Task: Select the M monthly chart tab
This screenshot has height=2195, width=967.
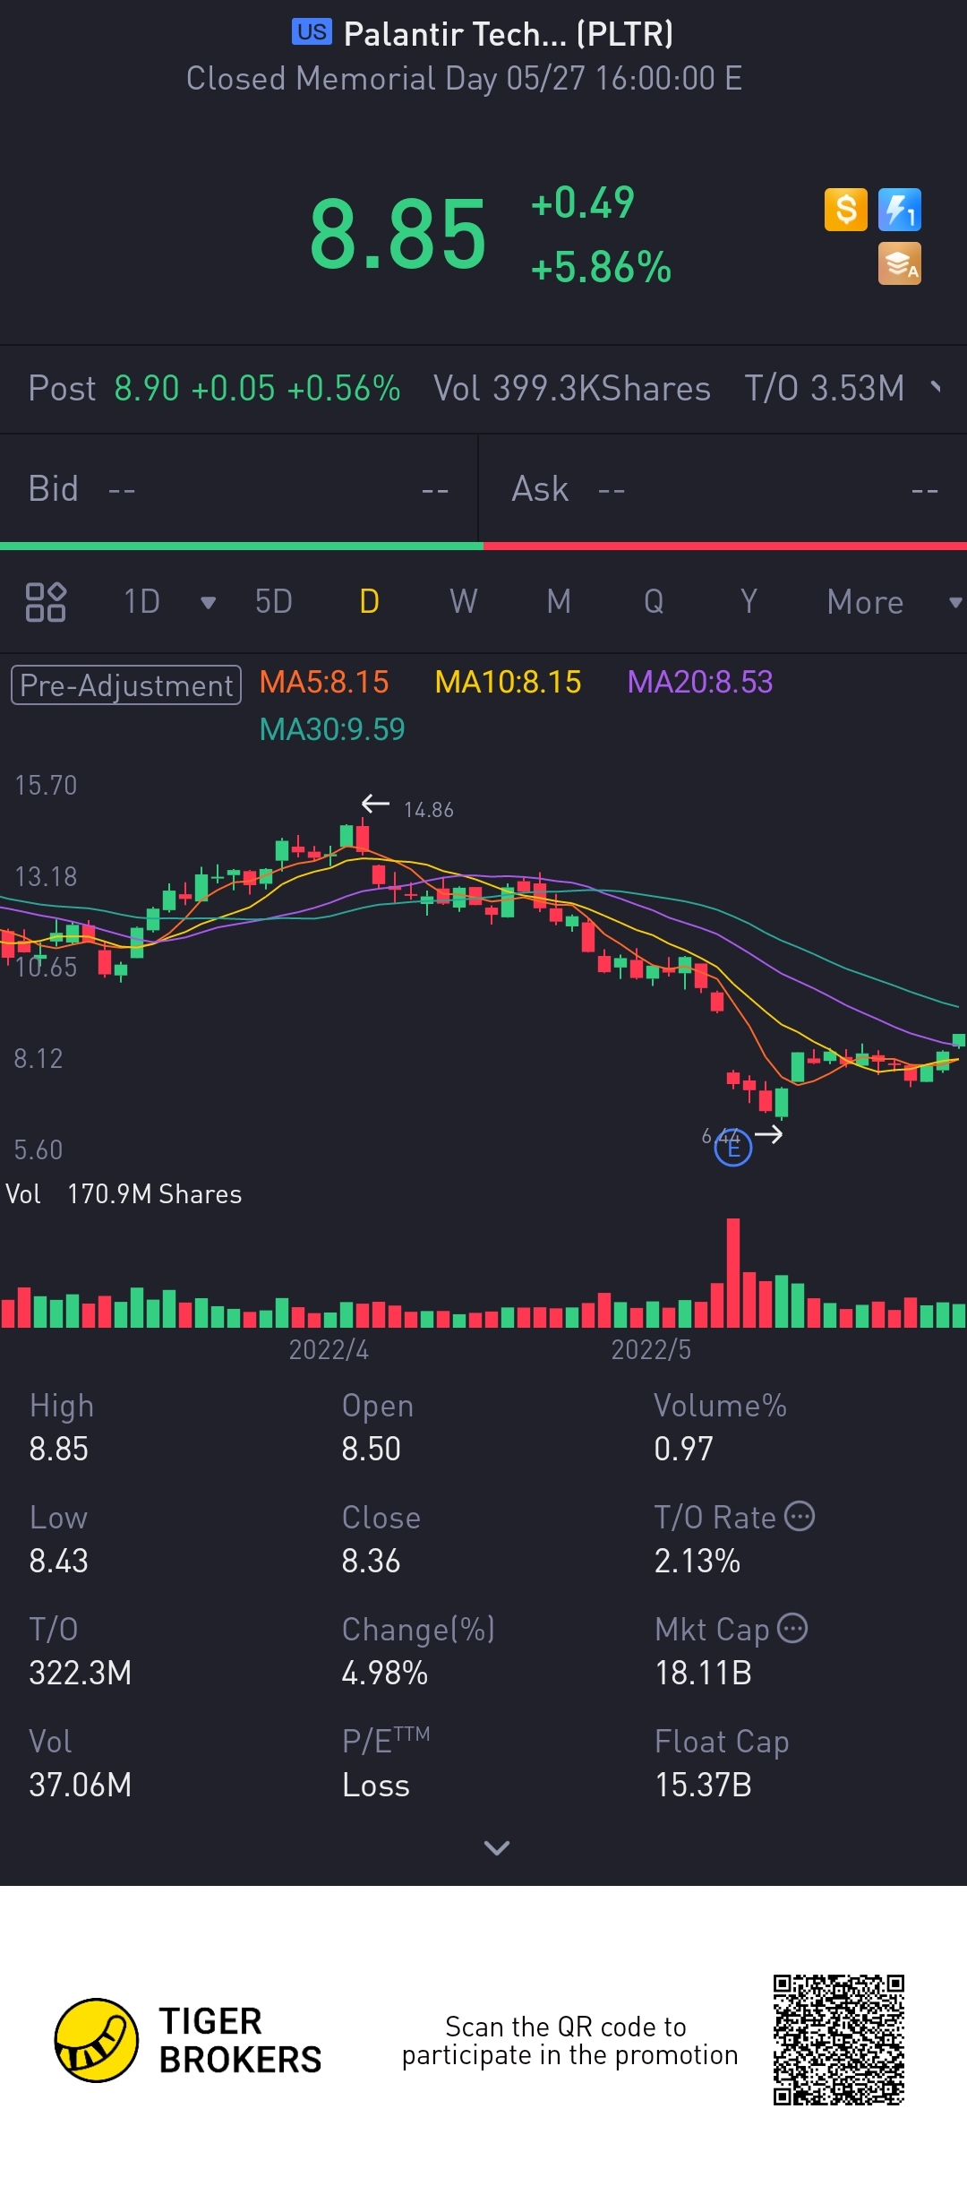Action: tap(559, 602)
